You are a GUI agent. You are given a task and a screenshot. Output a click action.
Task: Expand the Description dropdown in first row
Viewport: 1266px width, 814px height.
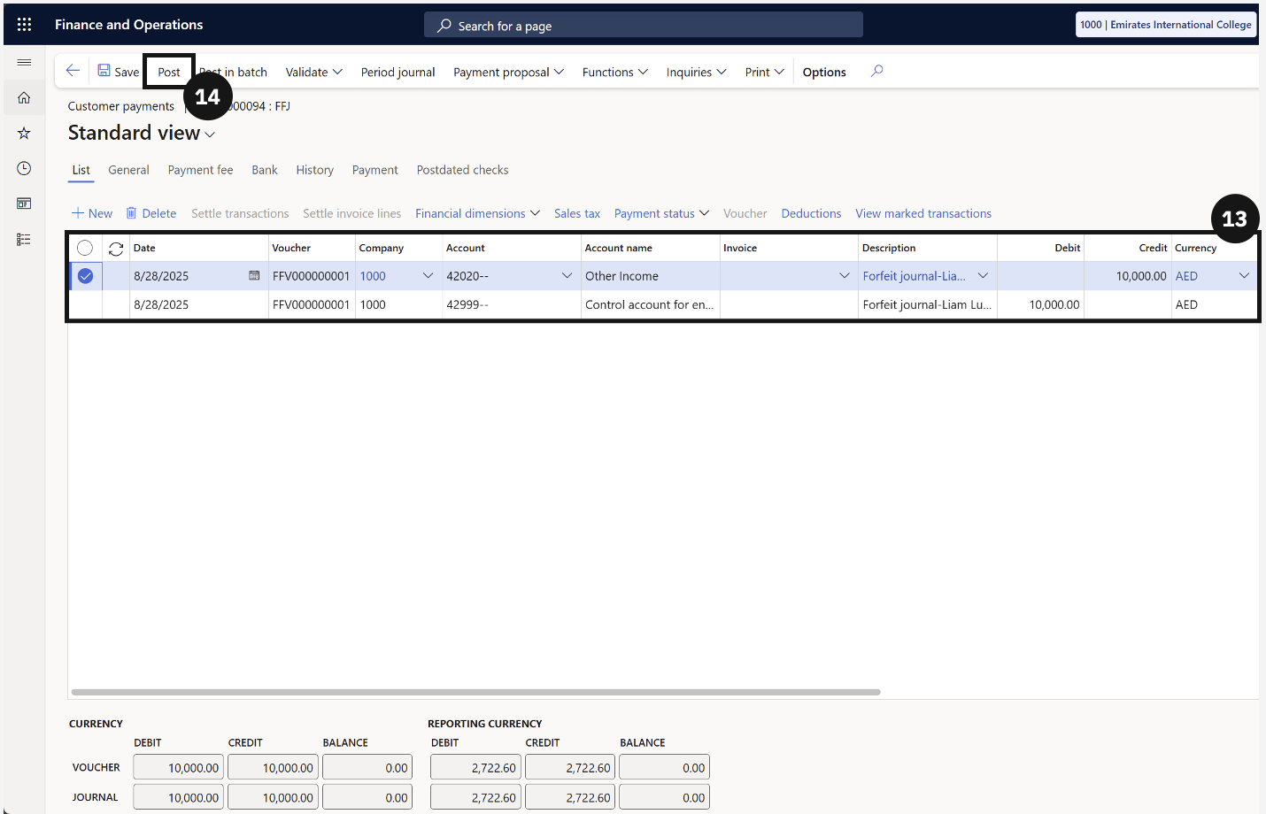pos(983,276)
